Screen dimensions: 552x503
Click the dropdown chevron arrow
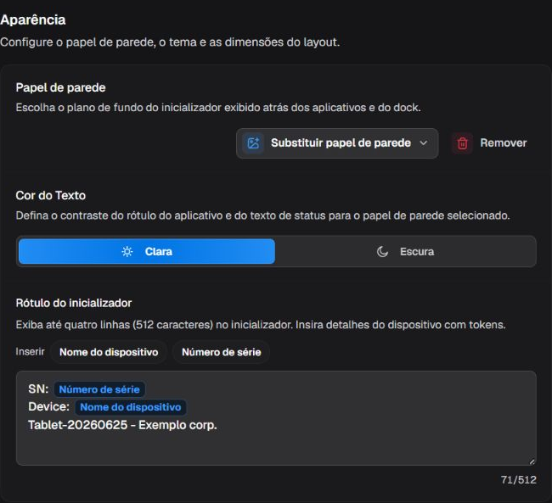pyautogui.click(x=424, y=143)
